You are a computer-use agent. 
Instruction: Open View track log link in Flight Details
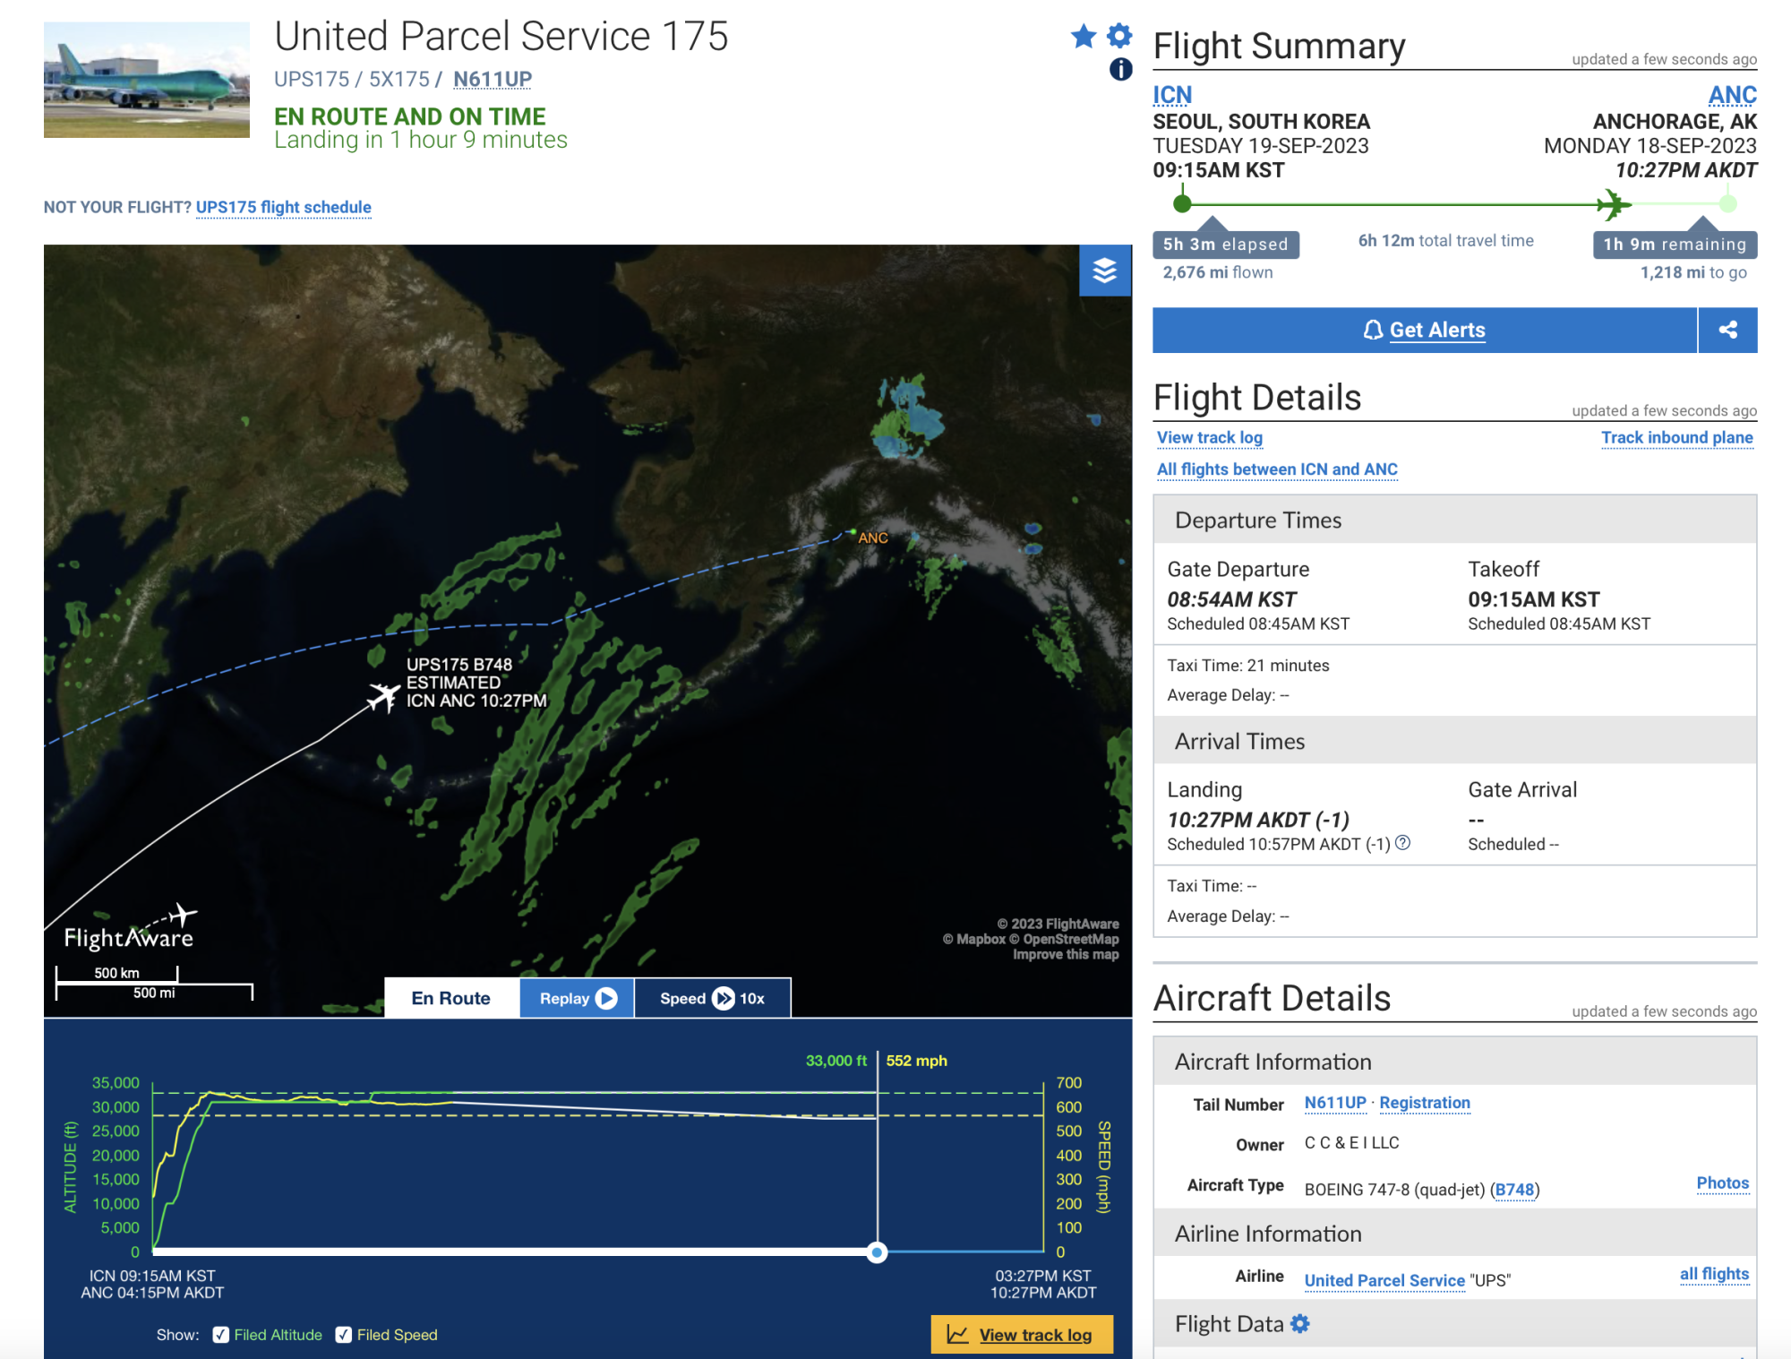(x=1209, y=437)
